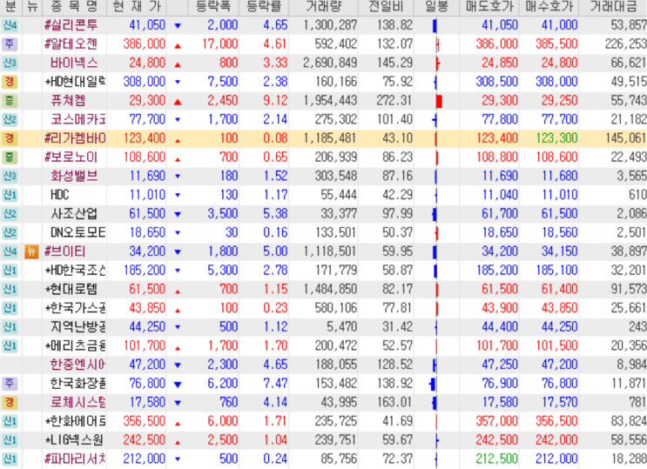Click the 신3 badge beside 화성밸브

click(10, 176)
